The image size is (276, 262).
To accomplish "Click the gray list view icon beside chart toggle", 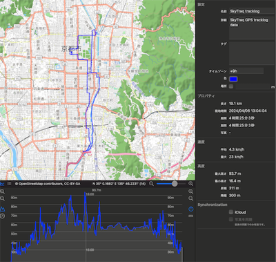I will pyautogui.click(x=9, y=184).
